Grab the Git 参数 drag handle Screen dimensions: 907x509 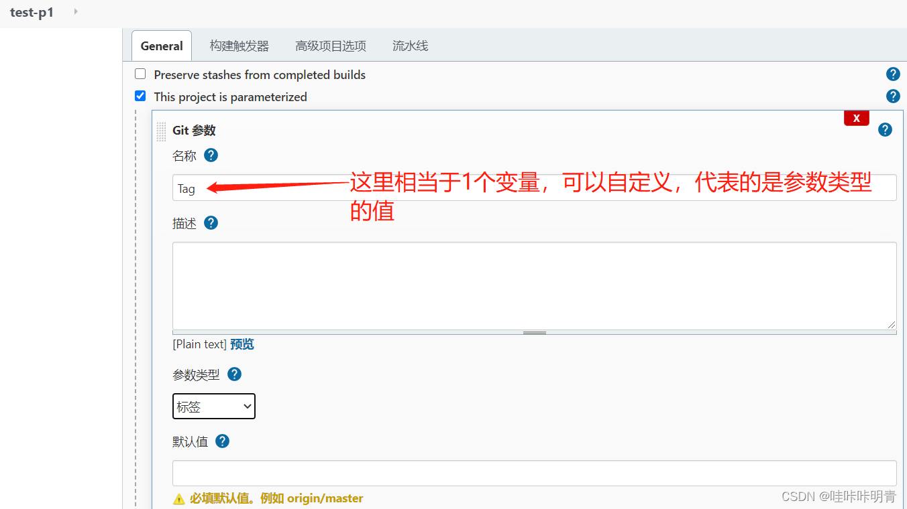pyautogui.click(x=161, y=131)
